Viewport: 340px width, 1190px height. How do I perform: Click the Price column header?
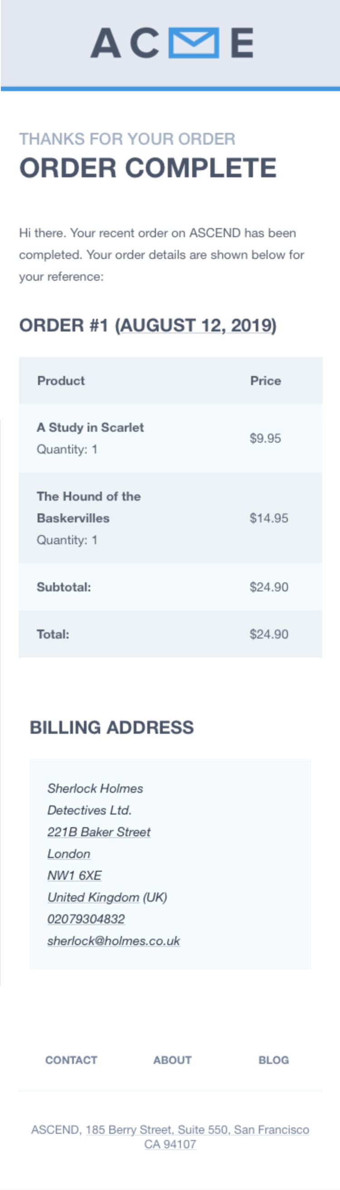pos(266,380)
